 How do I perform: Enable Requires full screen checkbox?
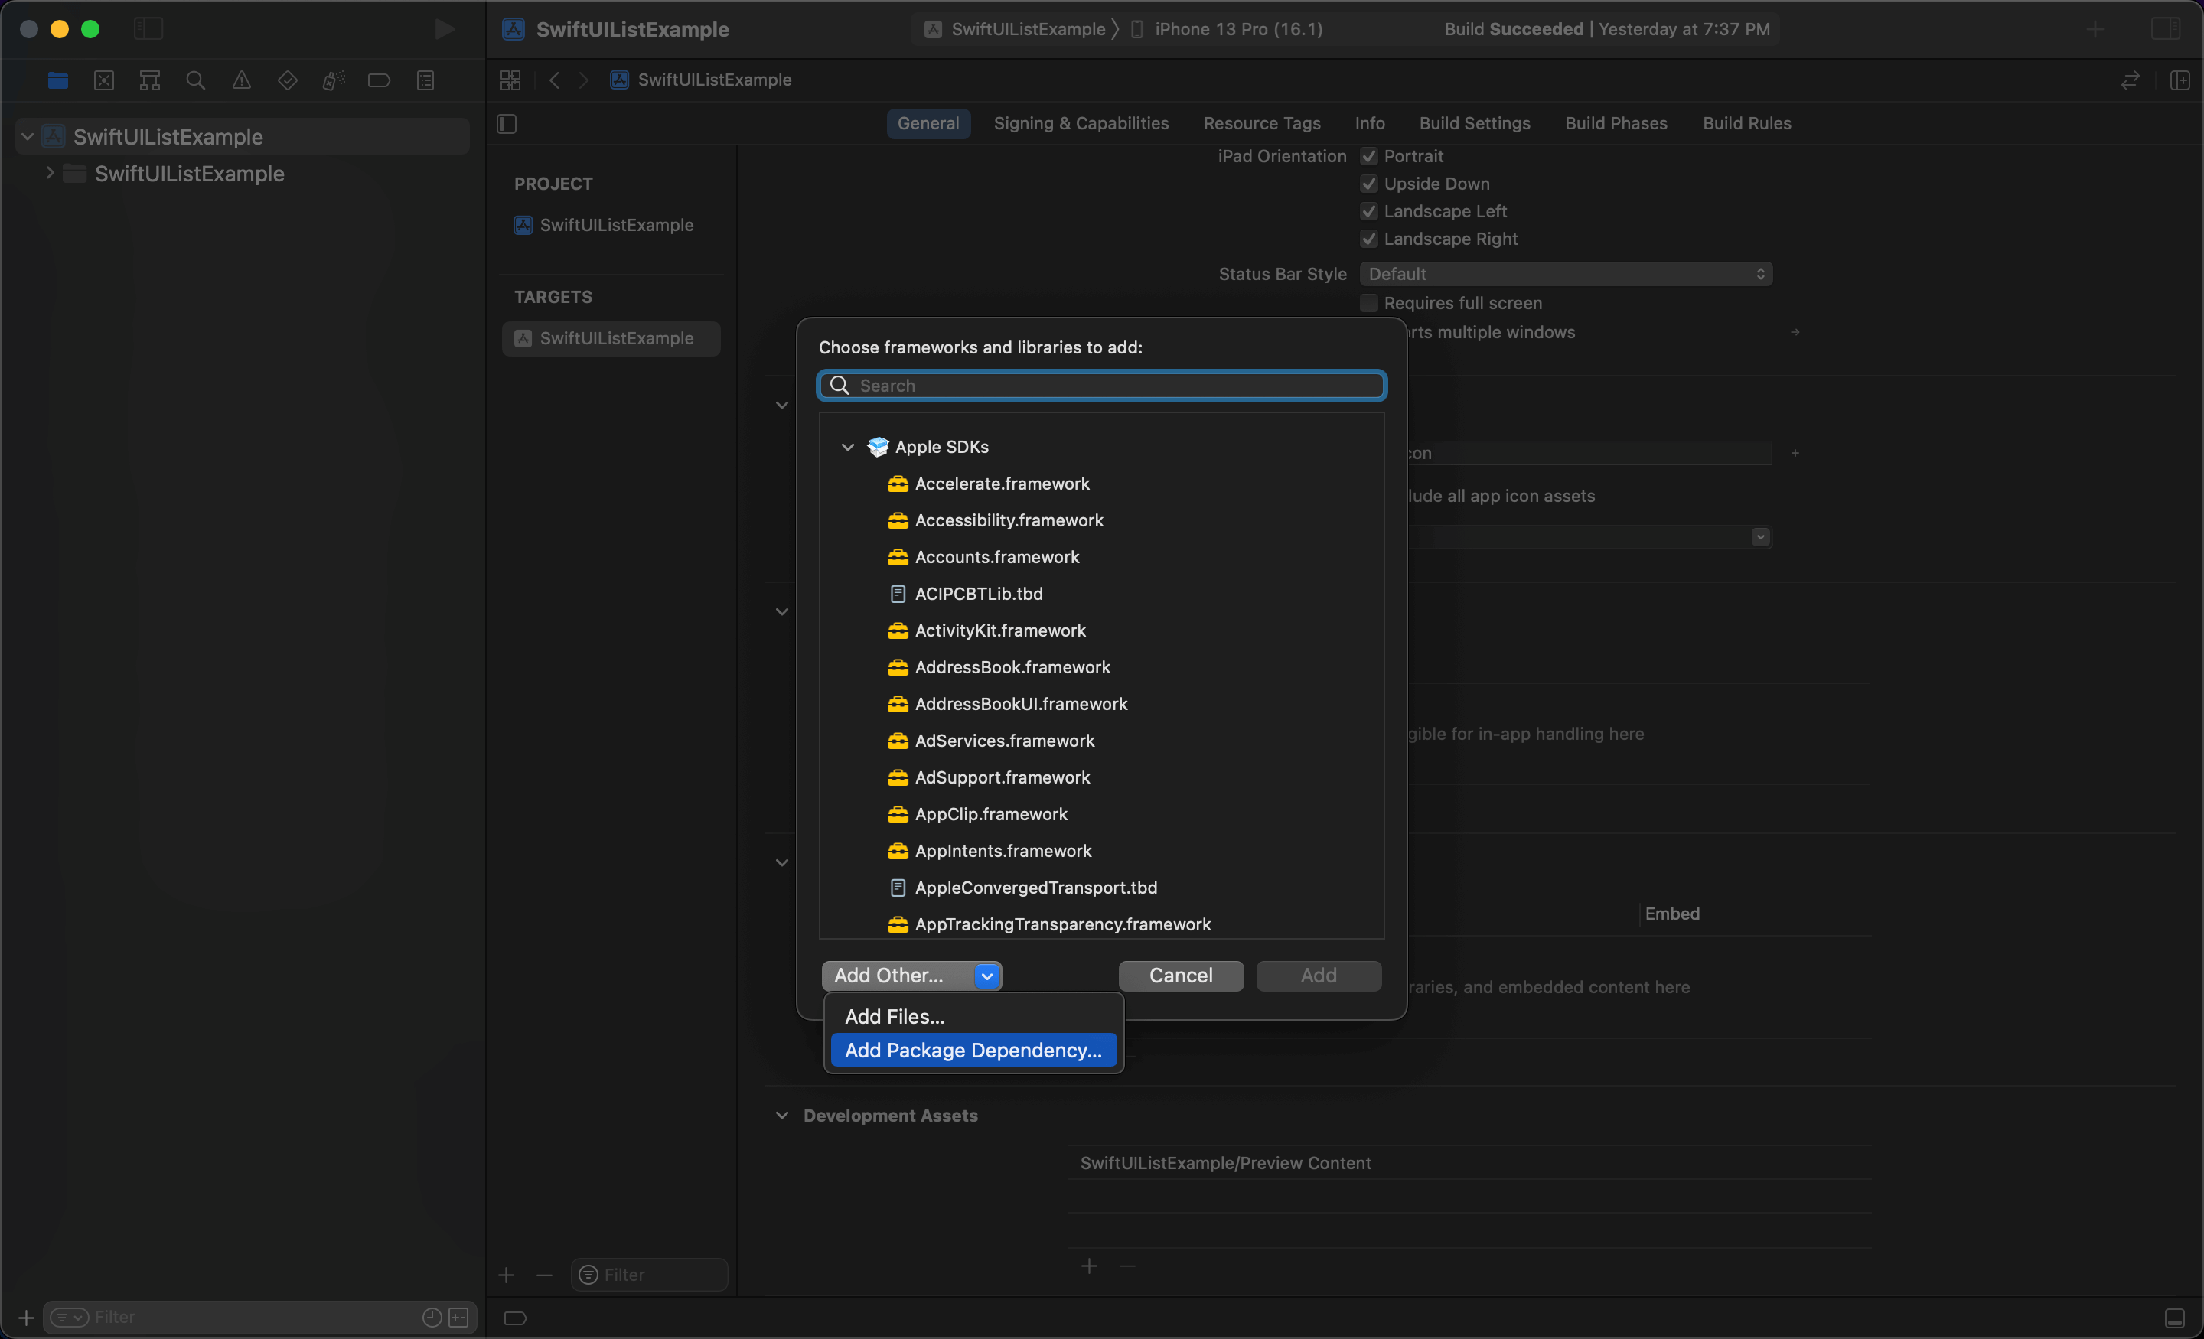[1368, 303]
